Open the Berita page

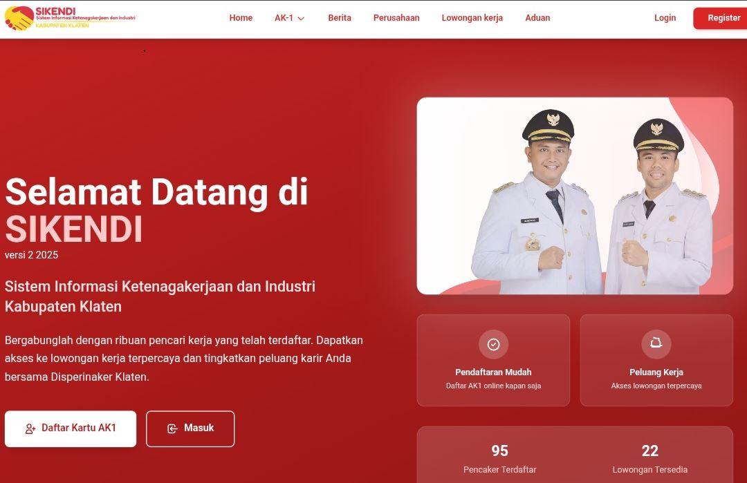tap(340, 18)
